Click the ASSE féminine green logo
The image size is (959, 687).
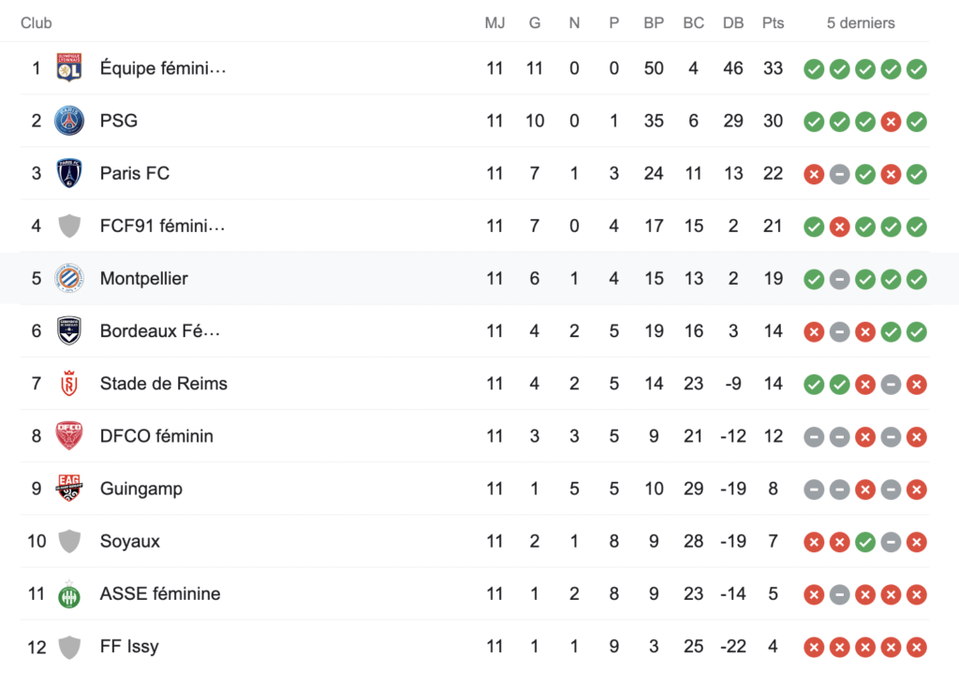pyautogui.click(x=69, y=593)
